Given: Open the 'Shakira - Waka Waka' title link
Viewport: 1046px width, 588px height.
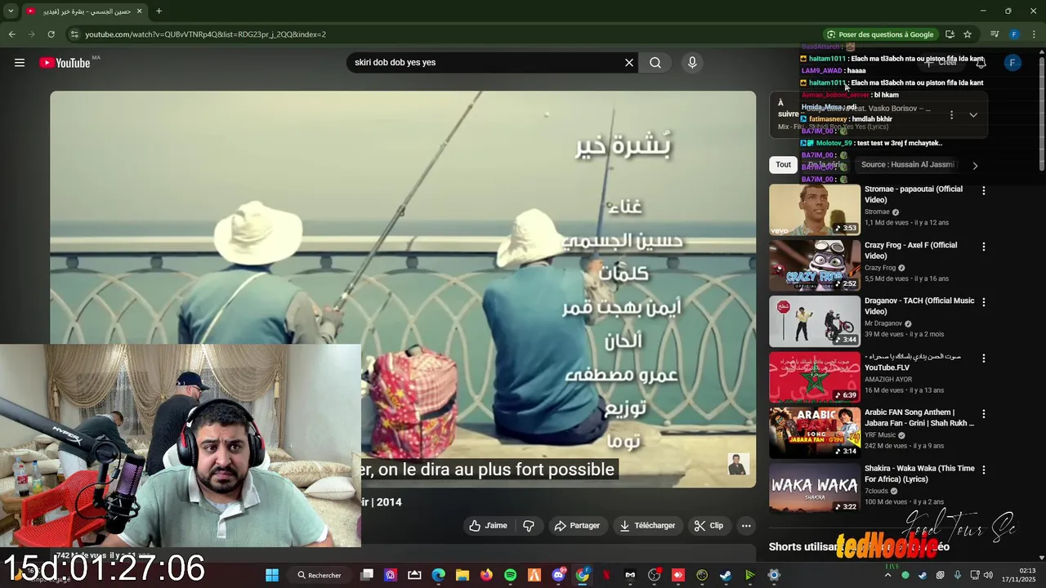Looking at the screenshot, I should pyautogui.click(x=919, y=474).
